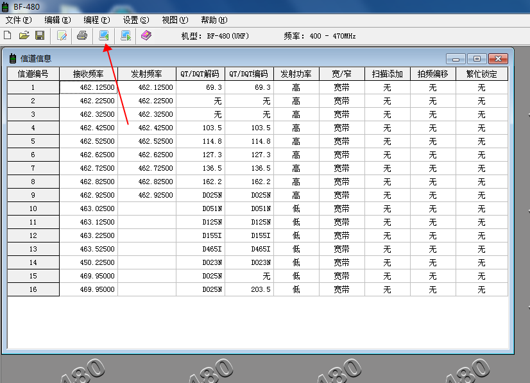Close the 信道信息 child window

498,59
